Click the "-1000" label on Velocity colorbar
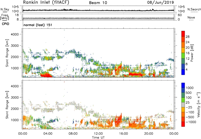201x139 pixels. coord(191,122)
